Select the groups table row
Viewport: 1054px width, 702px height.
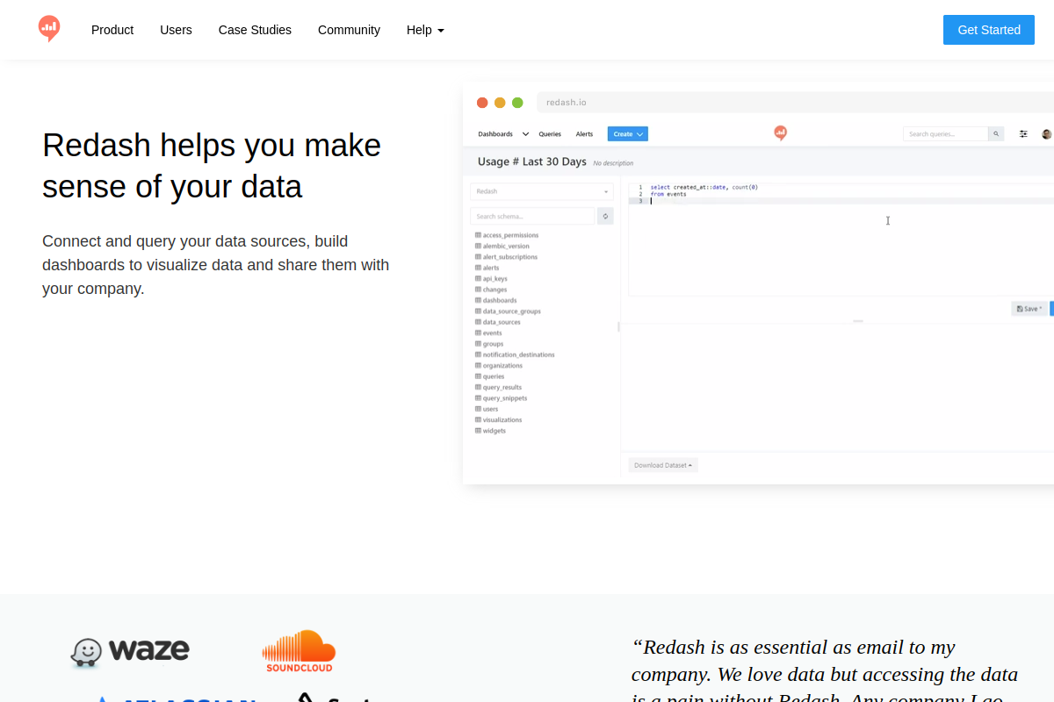coord(489,344)
